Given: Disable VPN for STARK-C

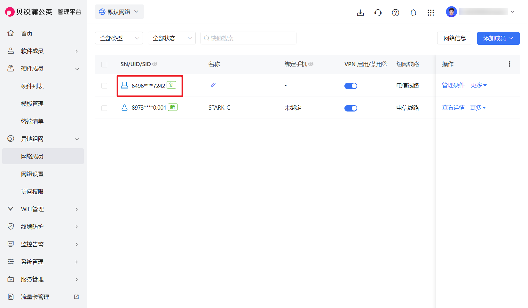Looking at the screenshot, I should 351,108.
